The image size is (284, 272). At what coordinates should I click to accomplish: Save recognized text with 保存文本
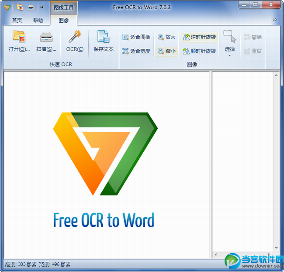click(104, 41)
